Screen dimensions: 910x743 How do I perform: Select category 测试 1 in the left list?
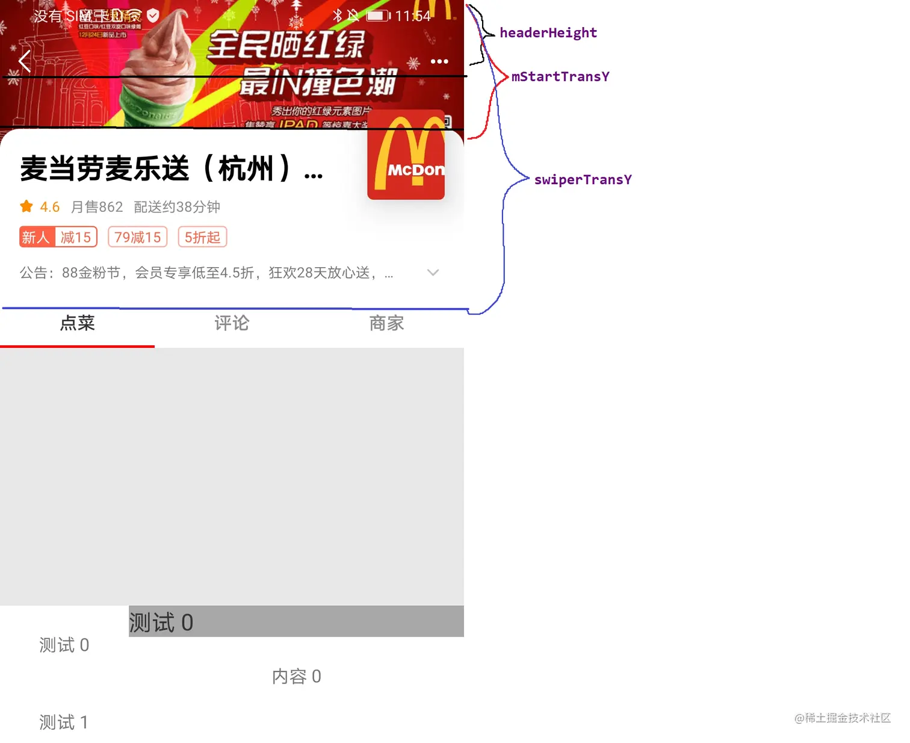point(64,722)
